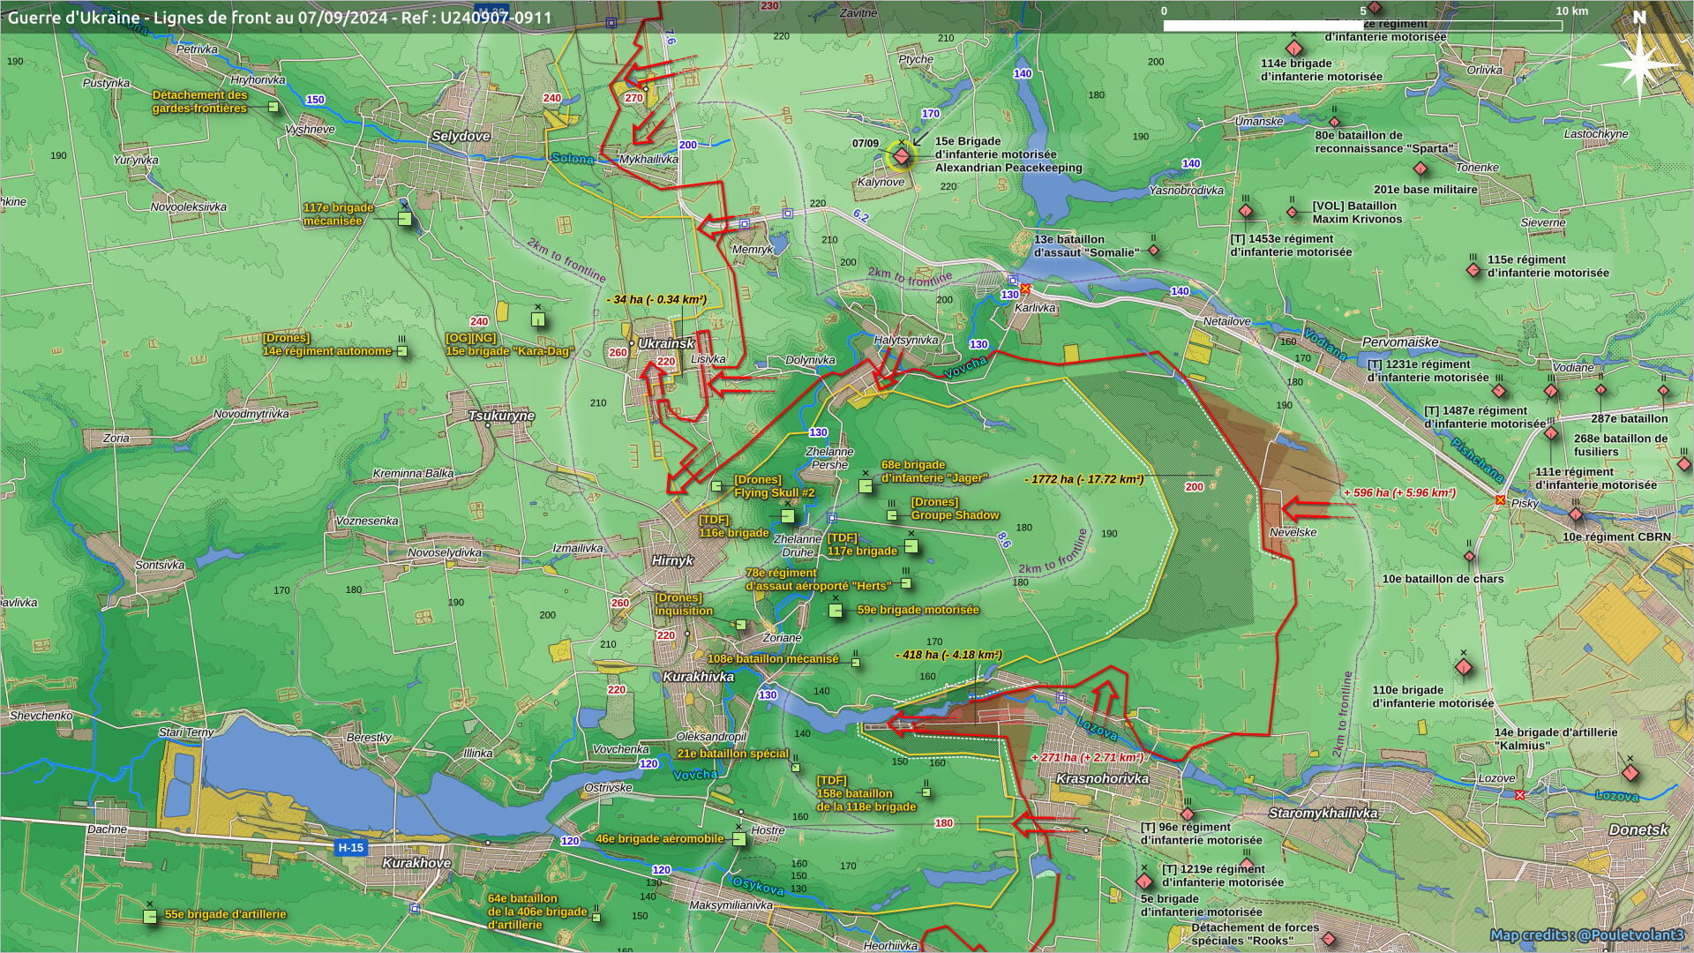
Task: Click the Krasnohorivka town label
Action: tap(1102, 779)
